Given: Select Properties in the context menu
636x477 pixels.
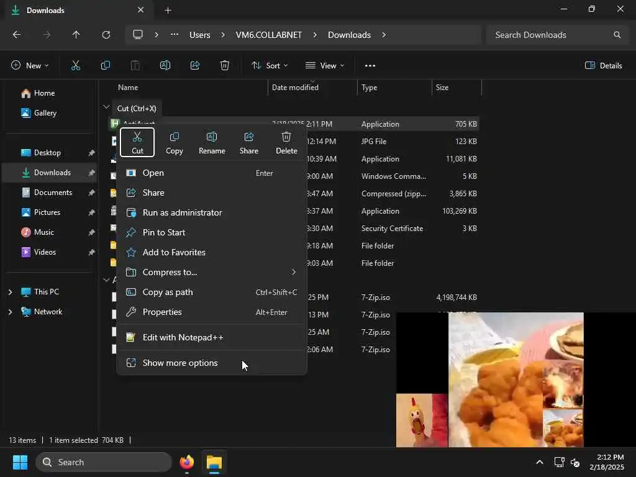Looking at the screenshot, I should coord(212,312).
